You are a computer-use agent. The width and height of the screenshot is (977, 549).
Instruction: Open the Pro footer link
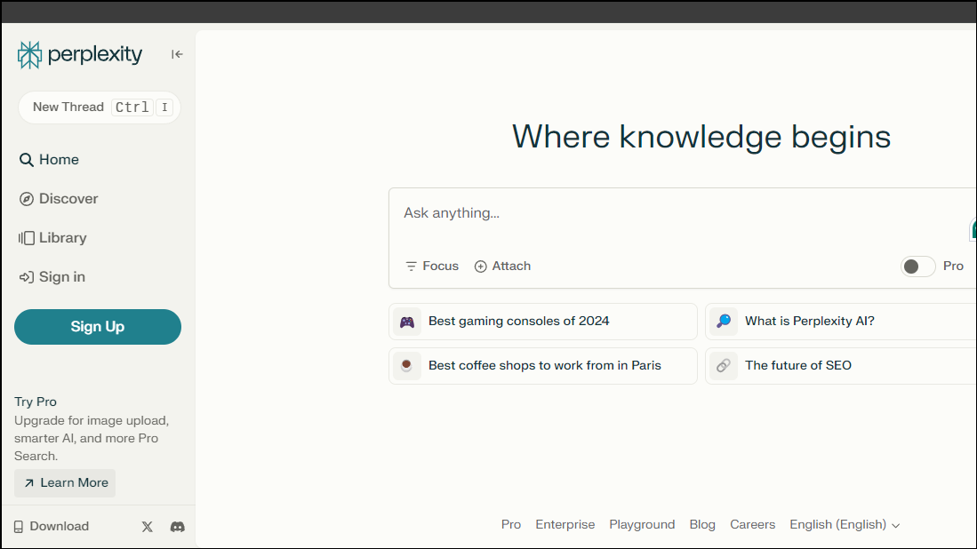click(511, 525)
